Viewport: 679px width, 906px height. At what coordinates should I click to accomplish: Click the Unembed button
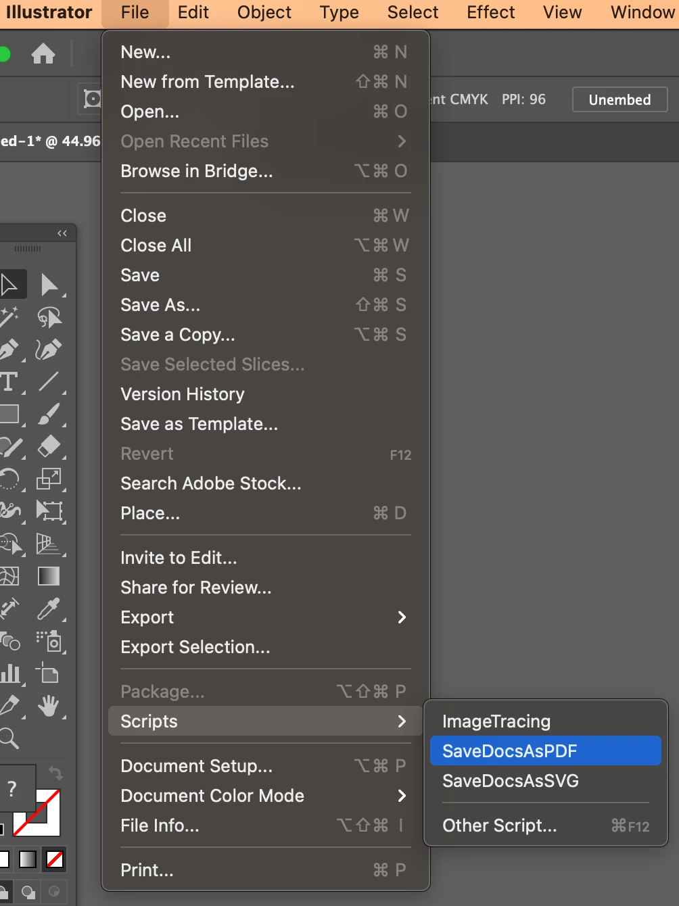[x=619, y=99]
